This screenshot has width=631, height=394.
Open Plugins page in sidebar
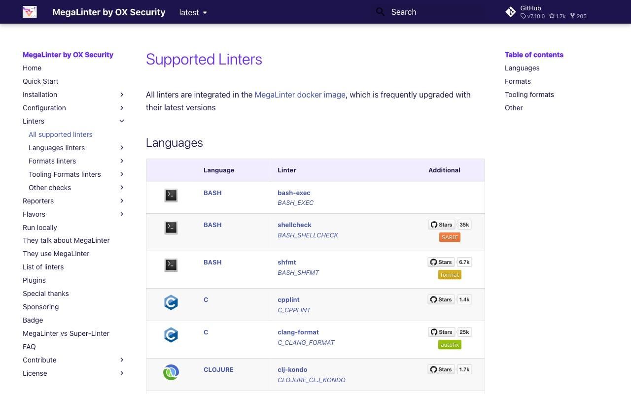34,280
